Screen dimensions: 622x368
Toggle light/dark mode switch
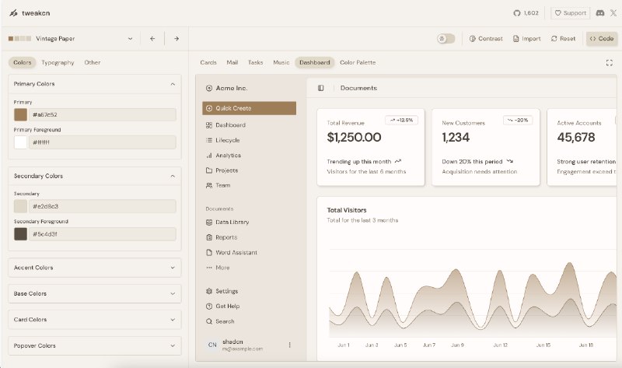tap(446, 38)
